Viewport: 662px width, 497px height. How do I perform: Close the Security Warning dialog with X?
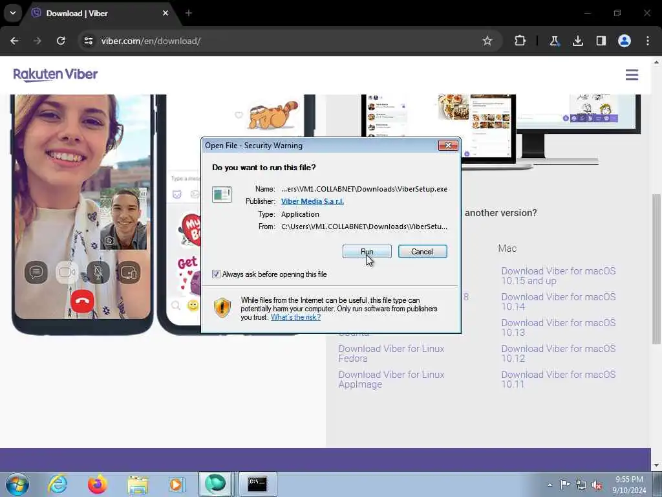[x=448, y=146]
